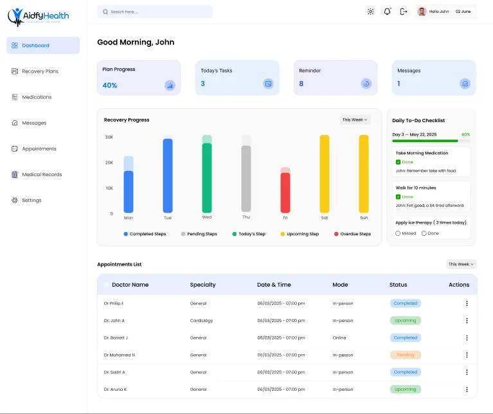
Task: Click the red Fri bar in chart
Action: (285, 193)
